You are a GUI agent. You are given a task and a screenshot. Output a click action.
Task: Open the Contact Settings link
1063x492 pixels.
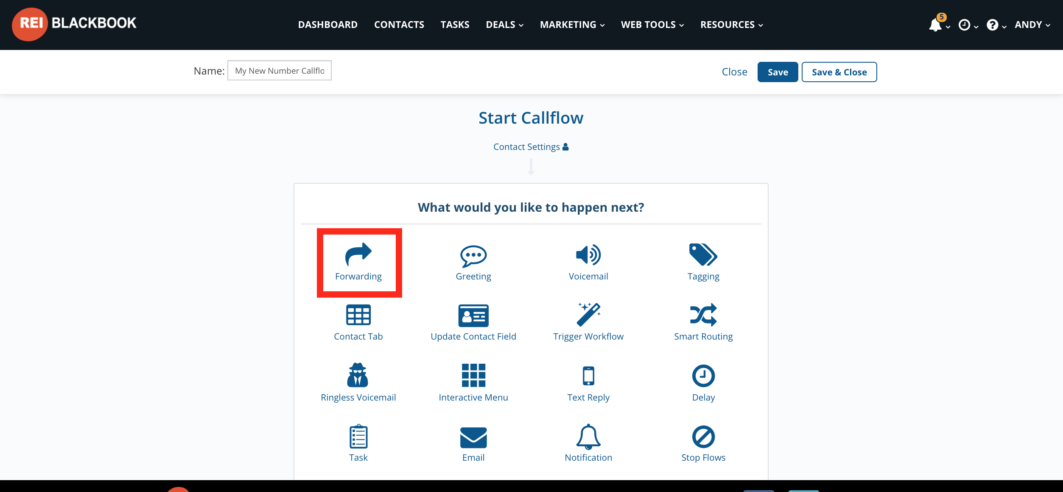point(531,147)
